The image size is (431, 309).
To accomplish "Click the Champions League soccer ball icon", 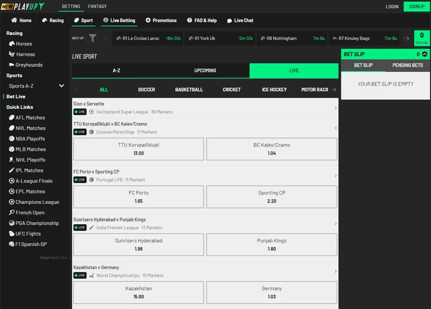I will 11,202.
